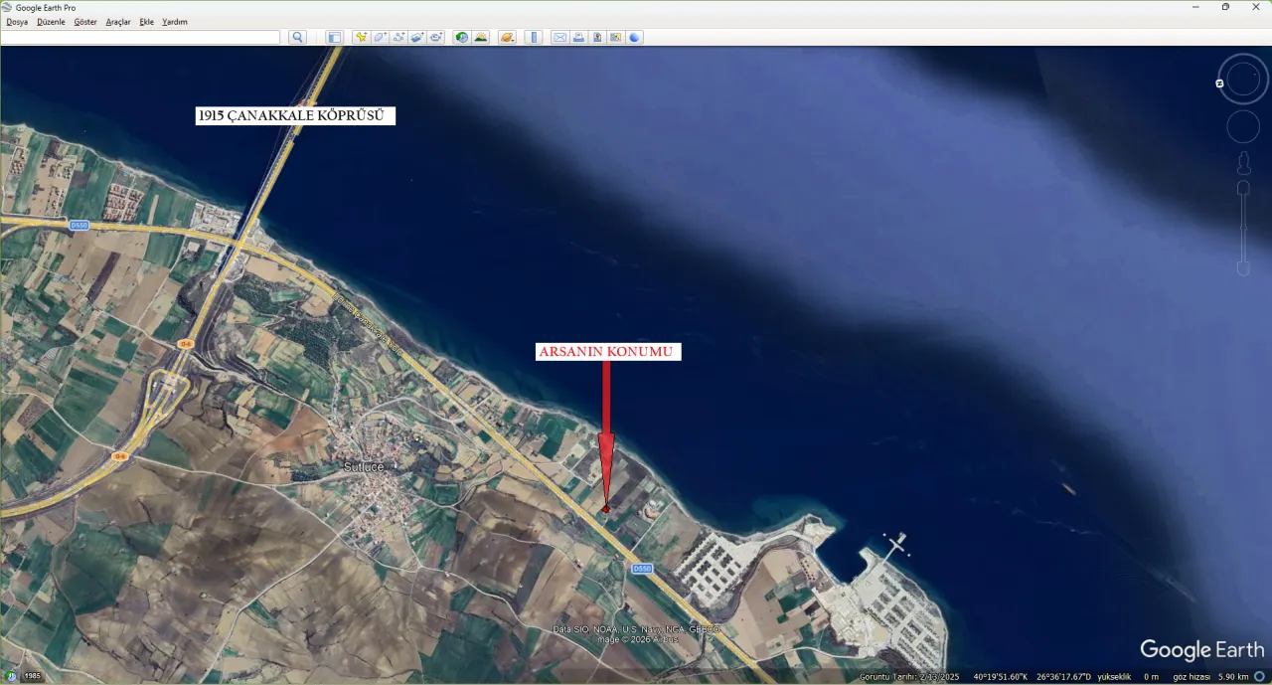Click the Sütlüce town label
Screen dimensions: 1272x685
(365, 466)
